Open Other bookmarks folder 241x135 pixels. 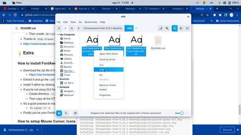[x=227, y=21]
